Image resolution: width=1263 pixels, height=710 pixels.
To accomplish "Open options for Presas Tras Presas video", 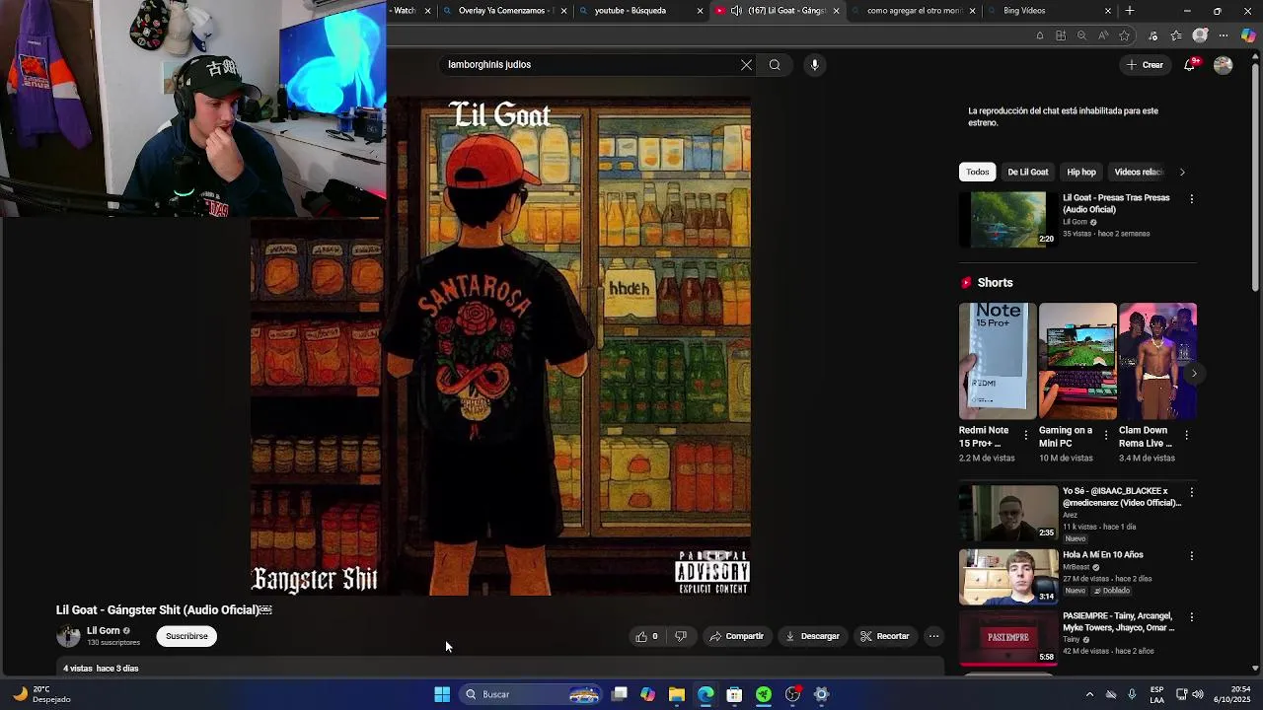I will click(1191, 199).
